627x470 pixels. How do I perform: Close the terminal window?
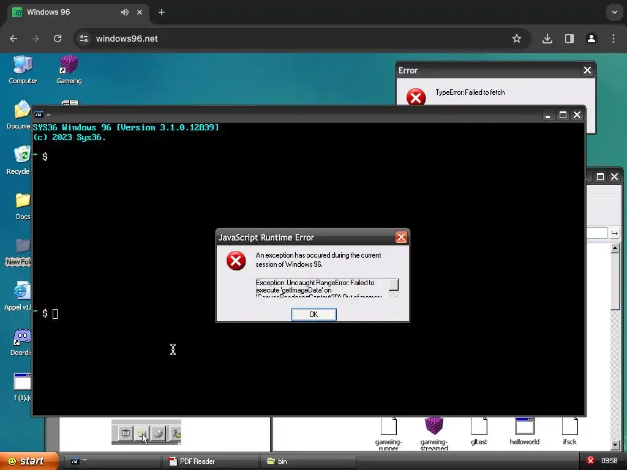(x=577, y=115)
